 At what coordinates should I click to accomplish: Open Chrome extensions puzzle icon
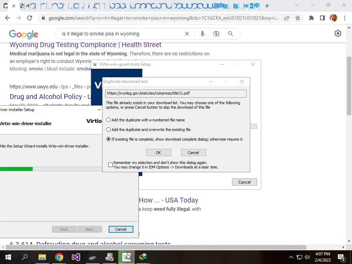point(311,18)
